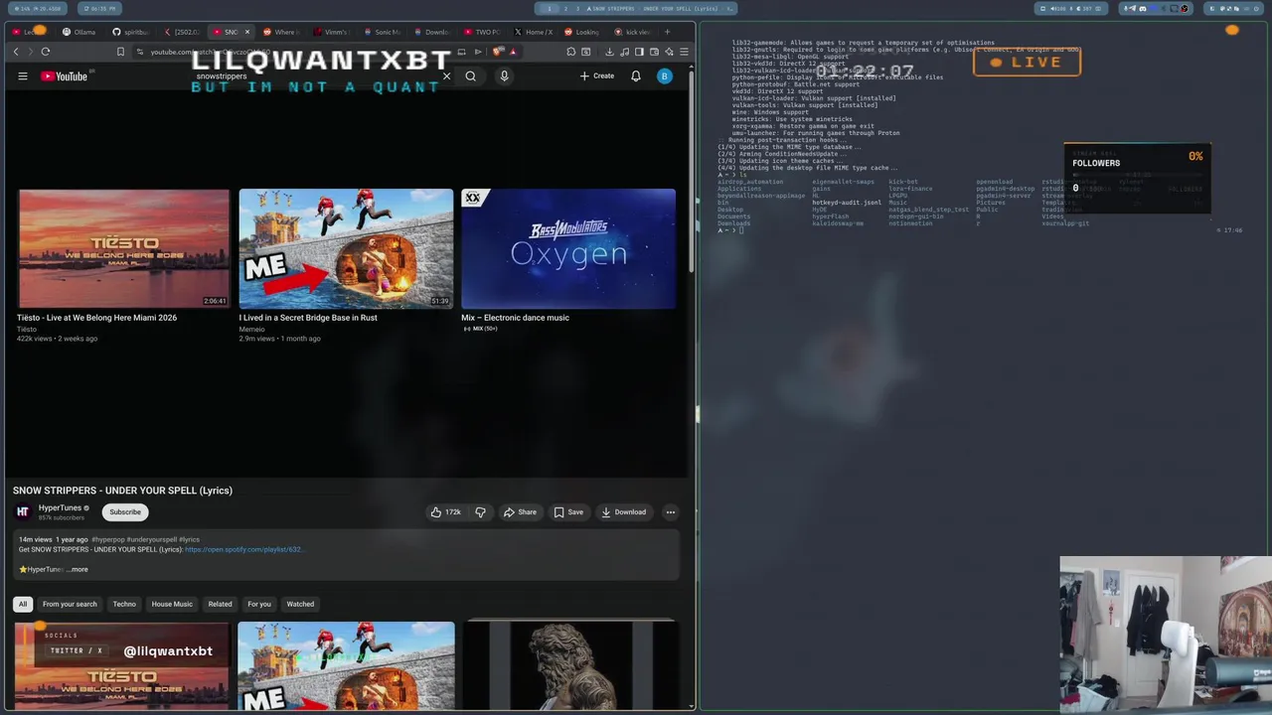Select the Watched filter chip
The image size is (1272, 715).
300,604
